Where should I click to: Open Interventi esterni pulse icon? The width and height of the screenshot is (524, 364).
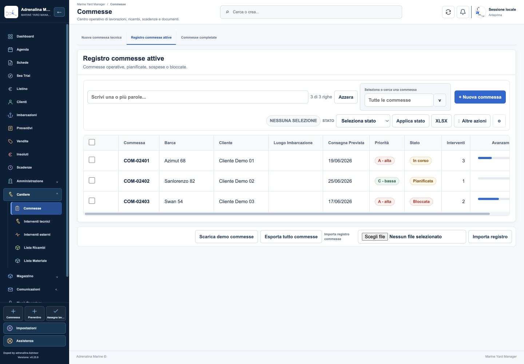pos(17,234)
